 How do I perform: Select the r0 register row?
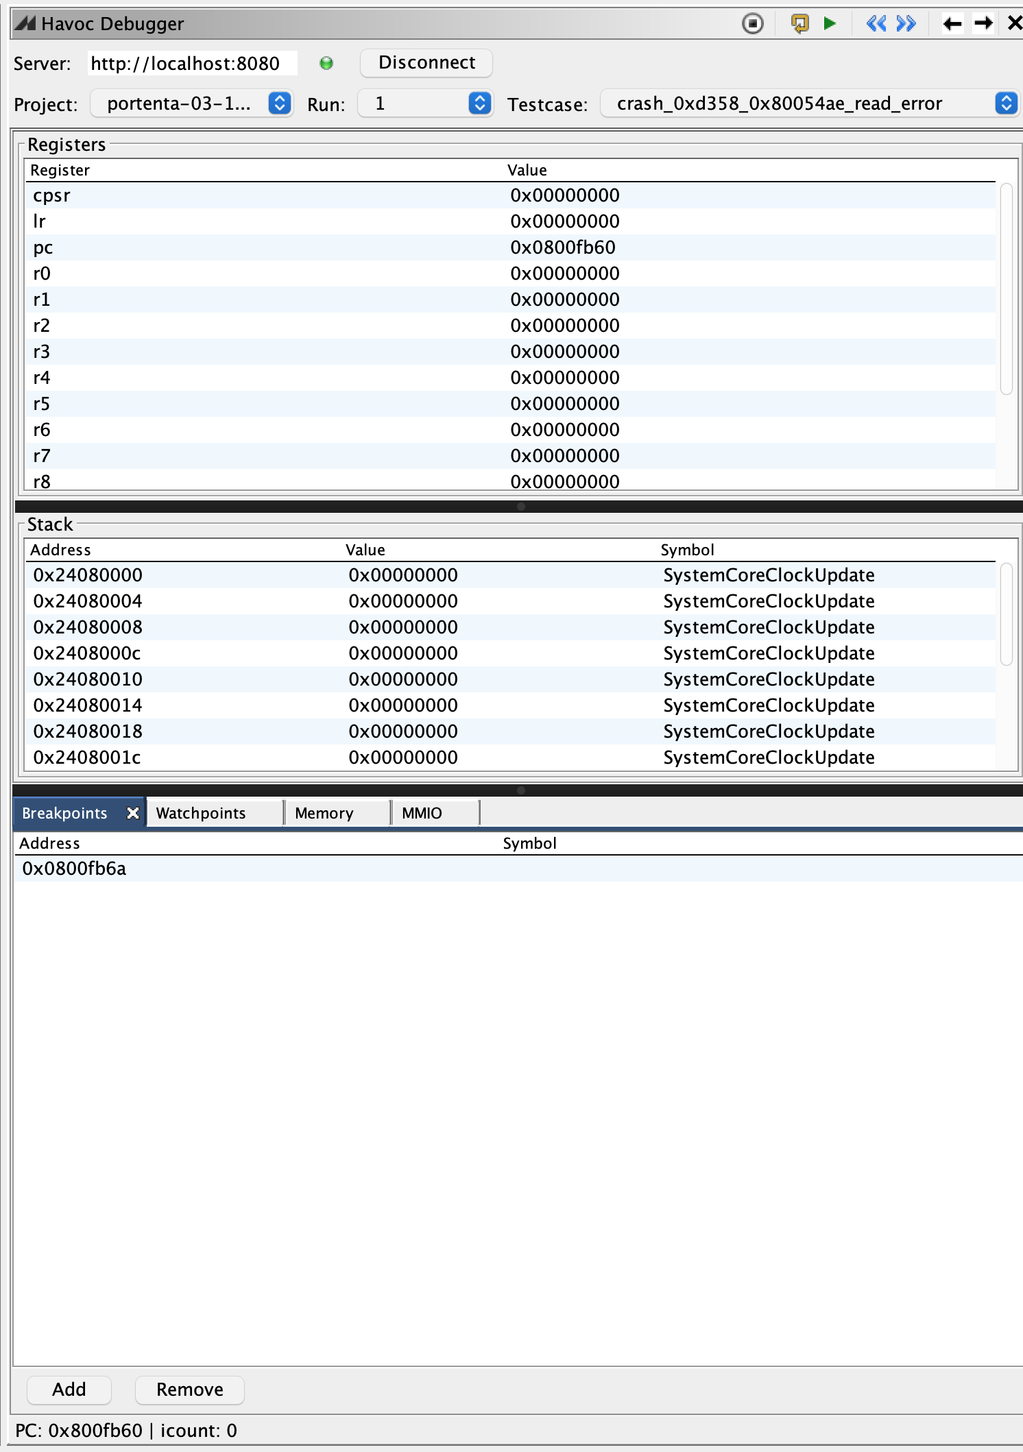tap(511, 274)
